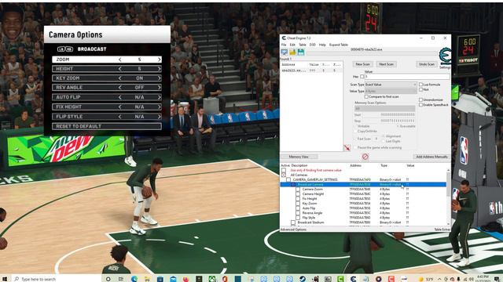This screenshot has height=282, width=503.
Task: Enable the Hex checkbox
Action: [362, 77]
